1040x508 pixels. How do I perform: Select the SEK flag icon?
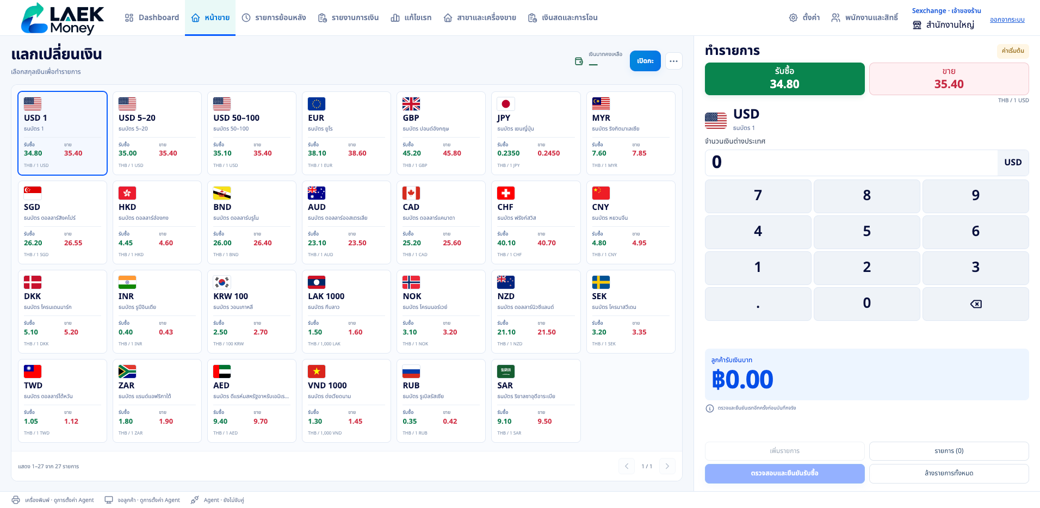(x=601, y=282)
